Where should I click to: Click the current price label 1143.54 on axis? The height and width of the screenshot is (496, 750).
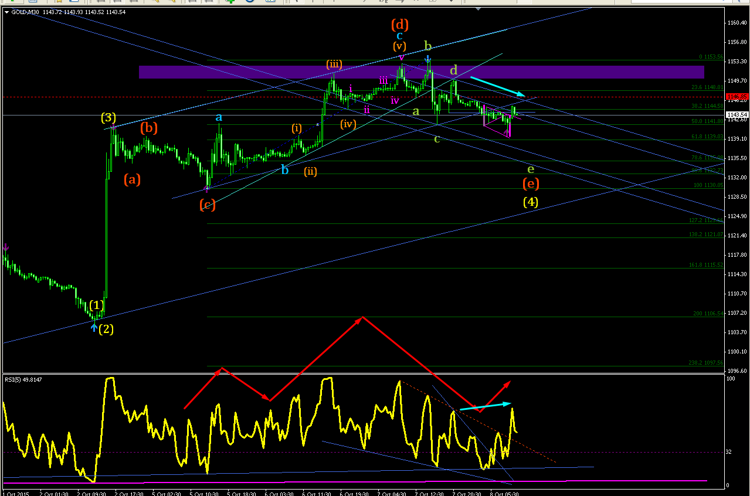(737, 114)
